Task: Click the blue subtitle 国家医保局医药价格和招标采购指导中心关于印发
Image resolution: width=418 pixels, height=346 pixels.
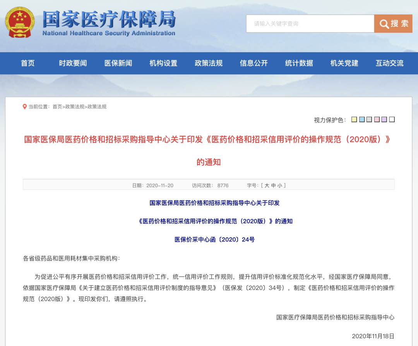Action: (x=214, y=203)
